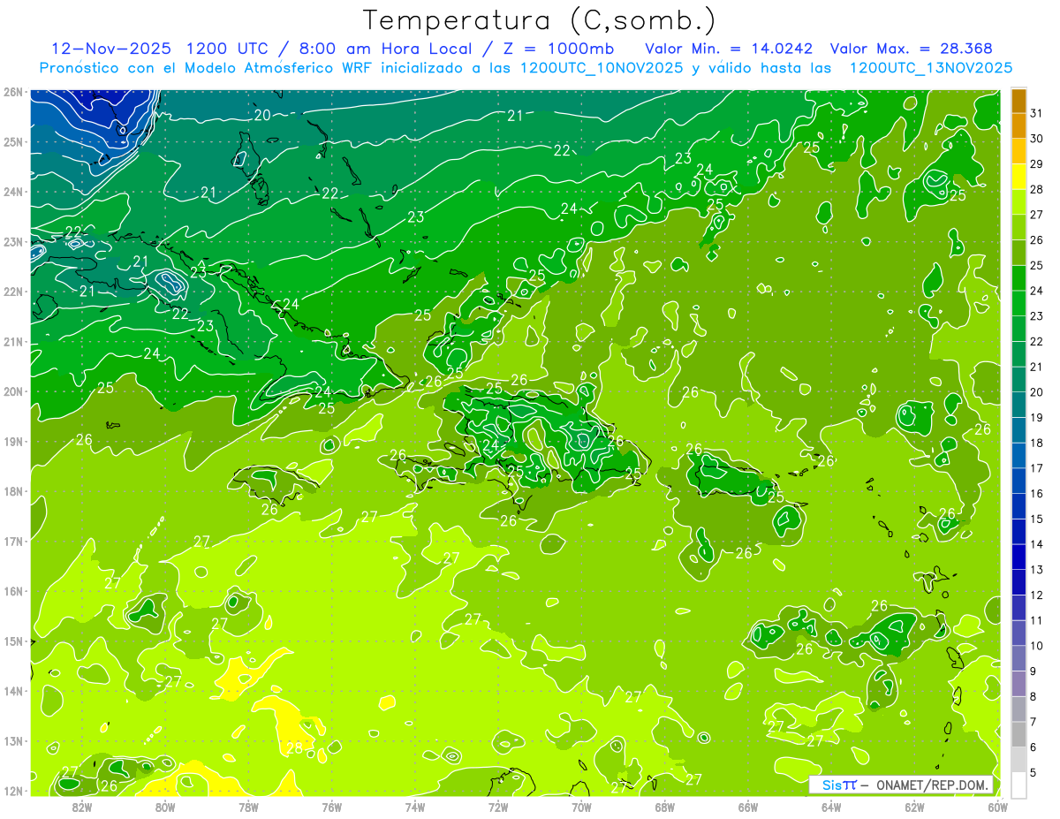Click the color scale value 19
The height and width of the screenshot is (819, 1060).
point(1037,417)
